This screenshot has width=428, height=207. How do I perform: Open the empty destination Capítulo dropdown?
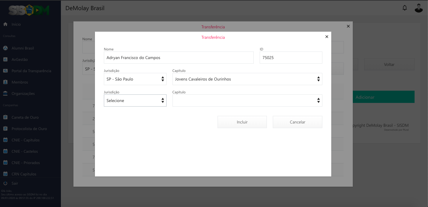247,101
